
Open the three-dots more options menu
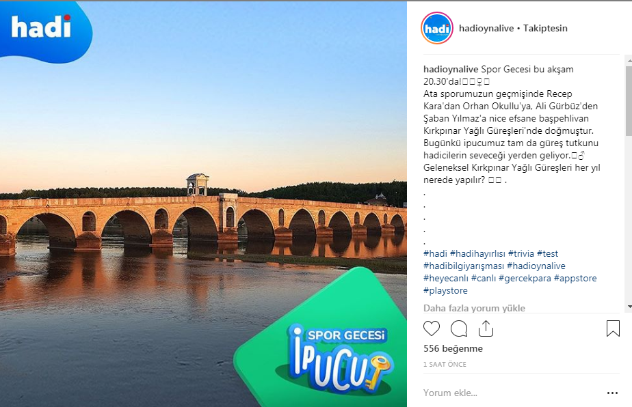[612, 393]
